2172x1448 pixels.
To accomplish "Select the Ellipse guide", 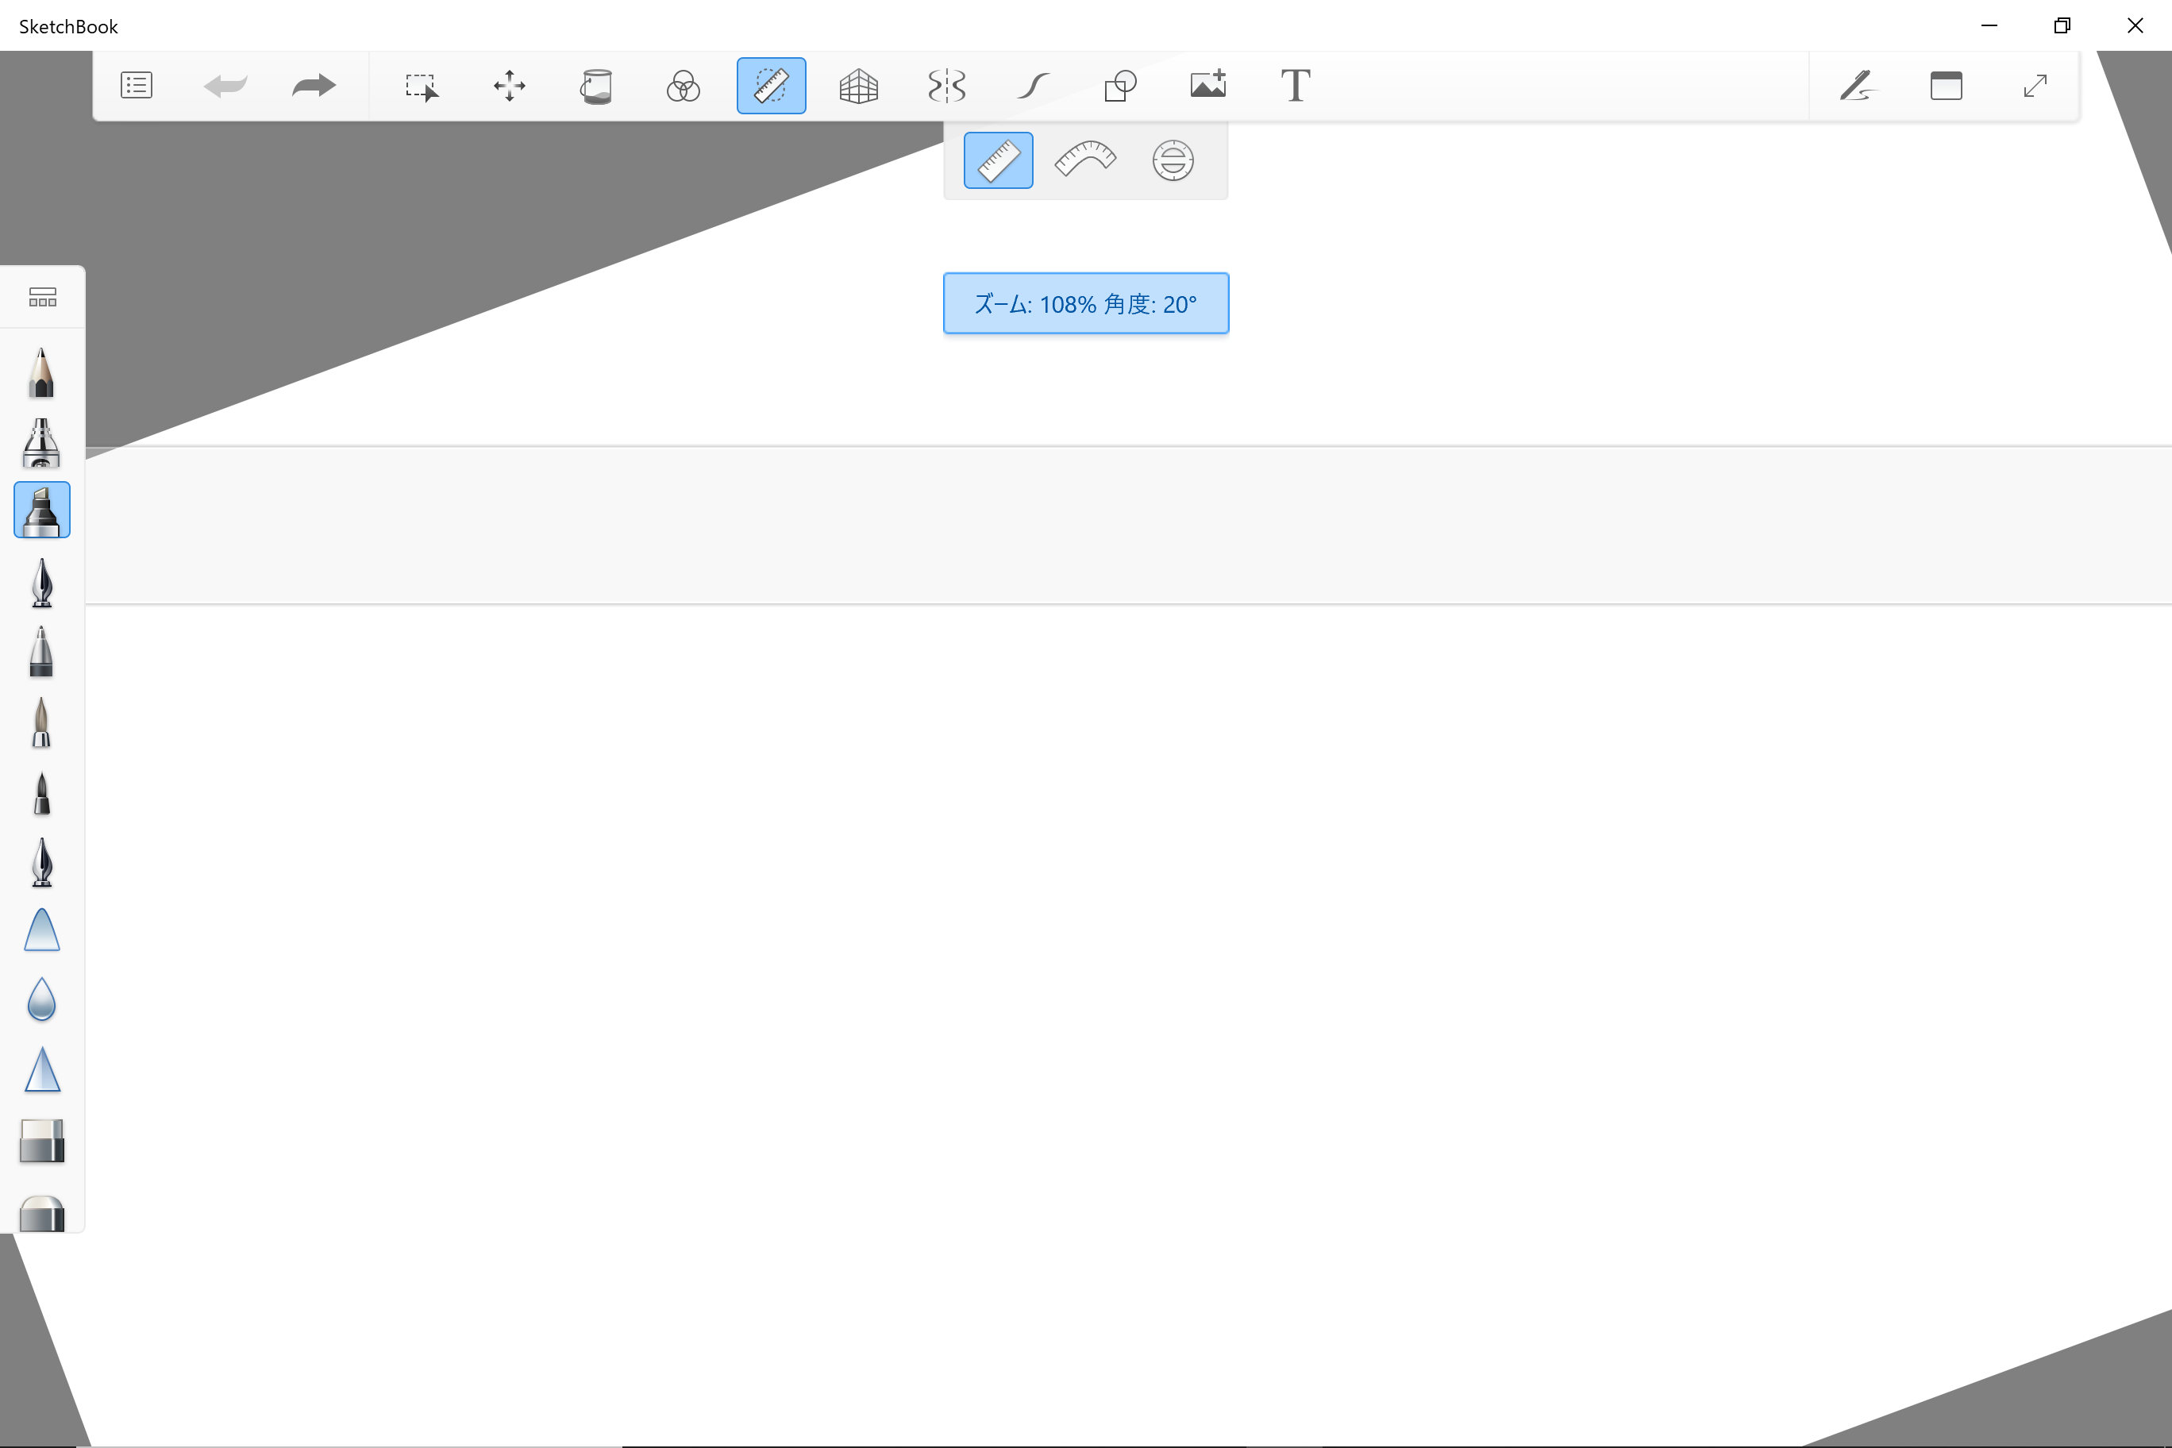I will [x=1173, y=160].
